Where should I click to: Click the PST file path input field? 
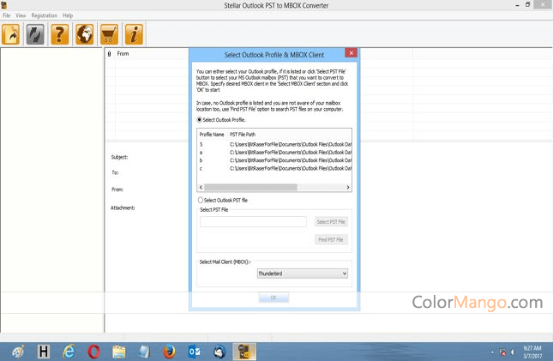coord(253,221)
